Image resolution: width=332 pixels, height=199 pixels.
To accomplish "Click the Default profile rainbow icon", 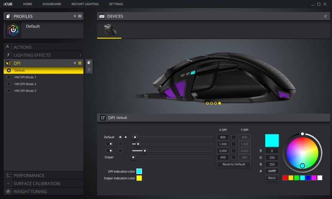I will click(x=13, y=30).
